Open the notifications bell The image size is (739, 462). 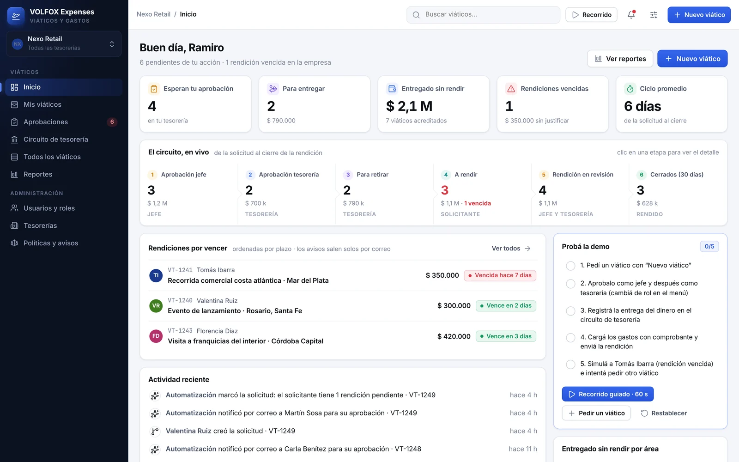point(631,15)
